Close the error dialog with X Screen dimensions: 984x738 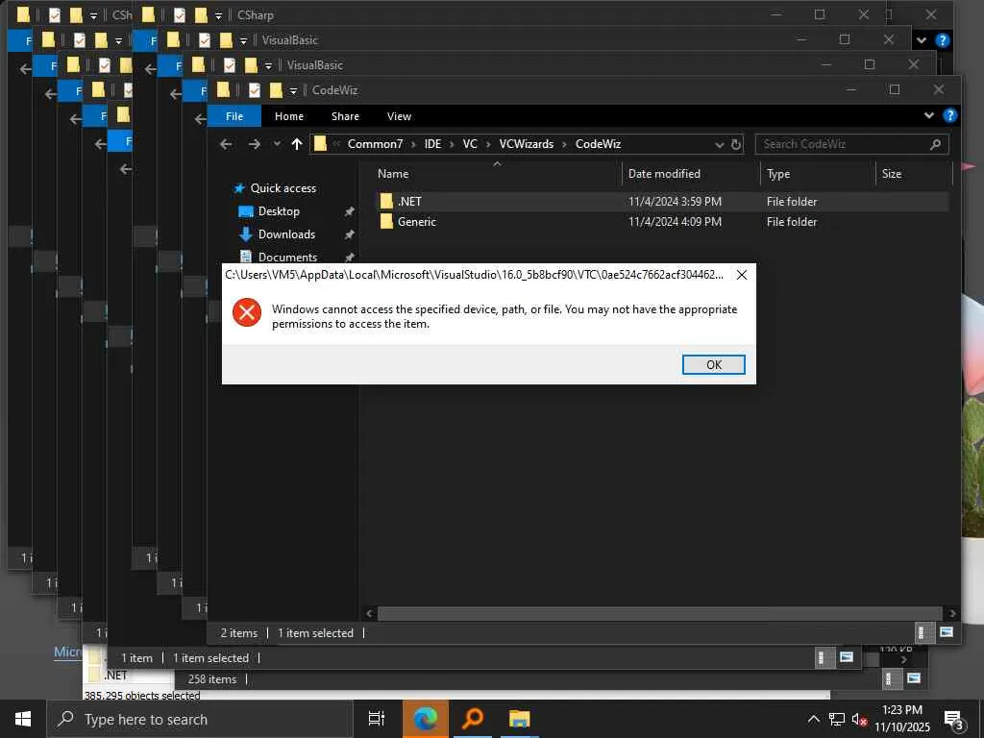coord(741,275)
